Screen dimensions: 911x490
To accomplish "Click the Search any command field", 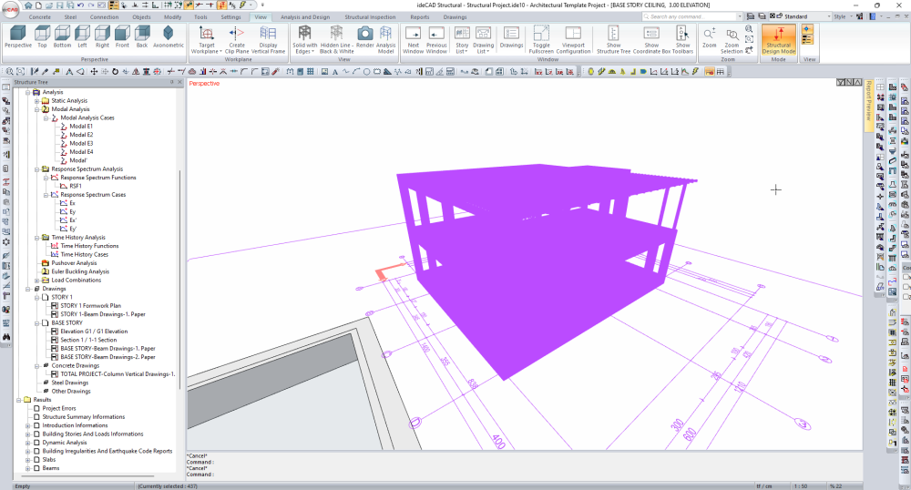I will pyautogui.click(x=692, y=16).
